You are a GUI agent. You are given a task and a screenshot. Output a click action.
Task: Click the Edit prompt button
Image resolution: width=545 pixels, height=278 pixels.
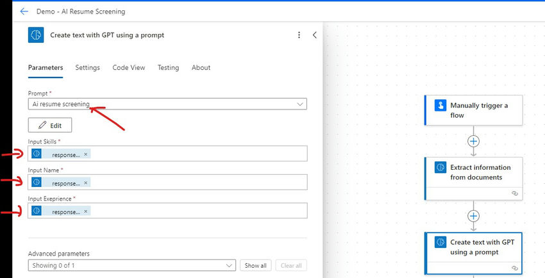pos(50,126)
